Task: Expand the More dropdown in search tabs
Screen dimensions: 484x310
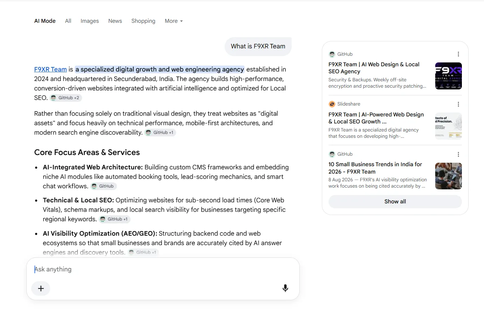Action: tap(174, 21)
